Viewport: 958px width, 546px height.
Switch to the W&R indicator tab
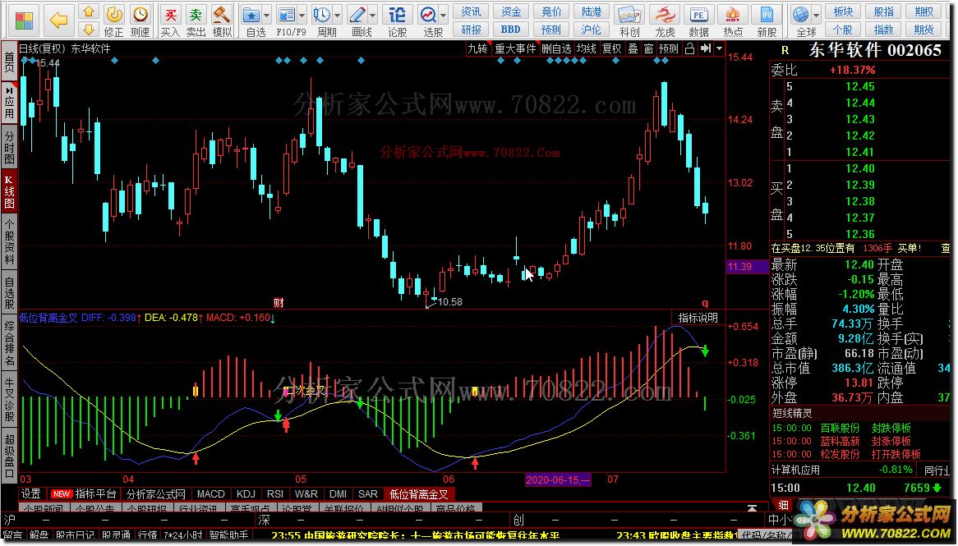click(306, 493)
